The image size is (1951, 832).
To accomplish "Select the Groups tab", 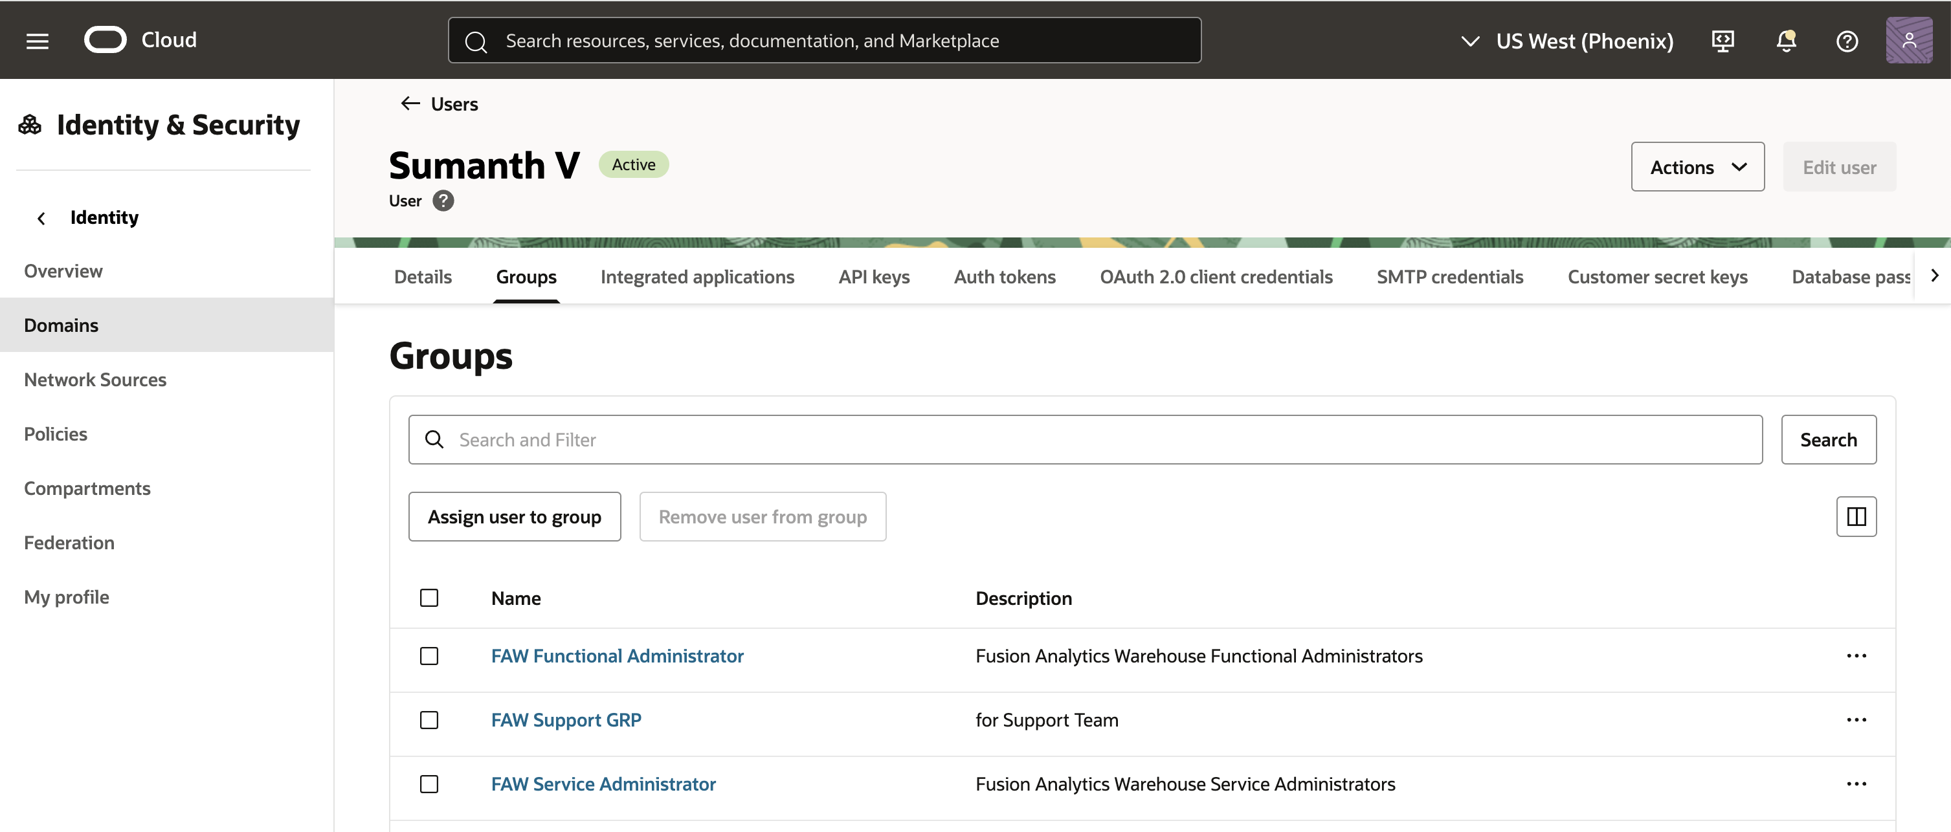I will pos(526,277).
